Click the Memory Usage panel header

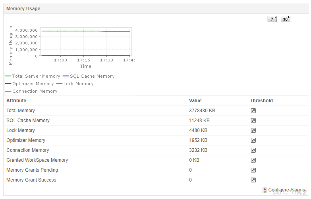[x=23, y=8]
